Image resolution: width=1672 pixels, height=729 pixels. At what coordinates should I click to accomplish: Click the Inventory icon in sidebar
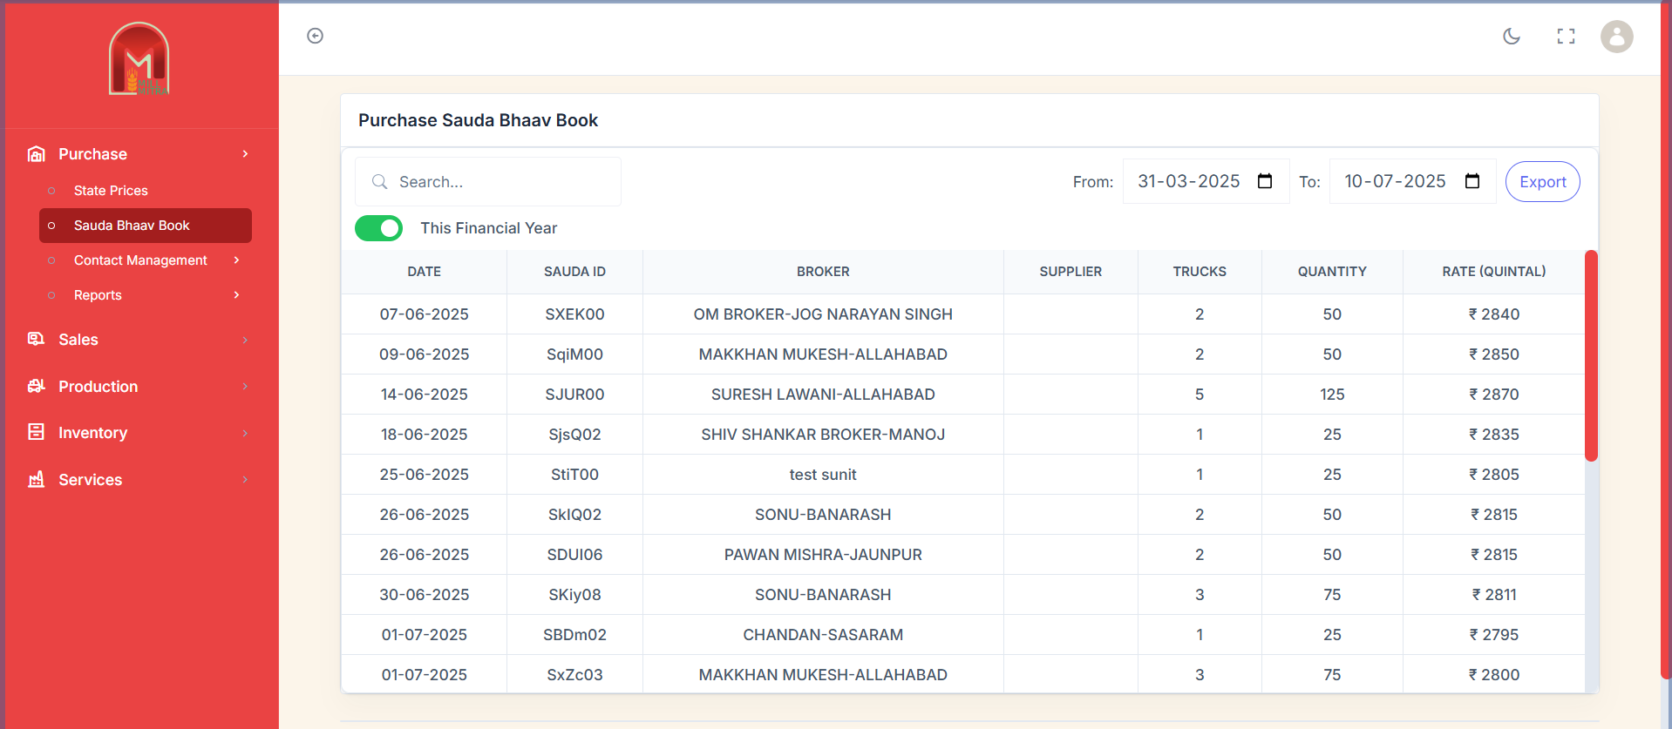(36, 432)
